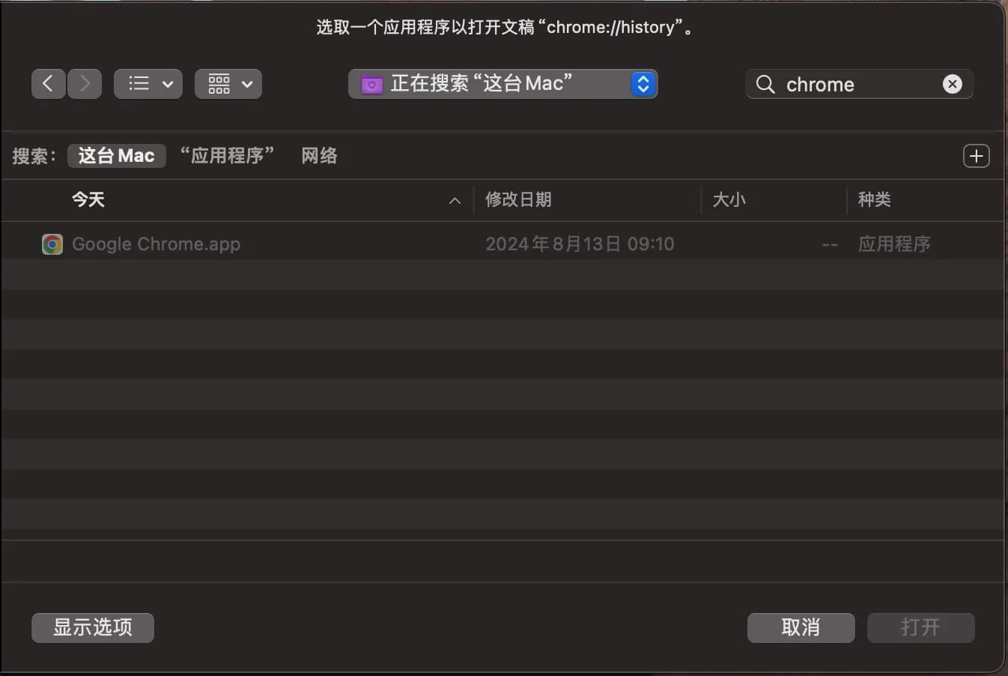
Task: Click the 显示选项 button
Action: coord(93,627)
